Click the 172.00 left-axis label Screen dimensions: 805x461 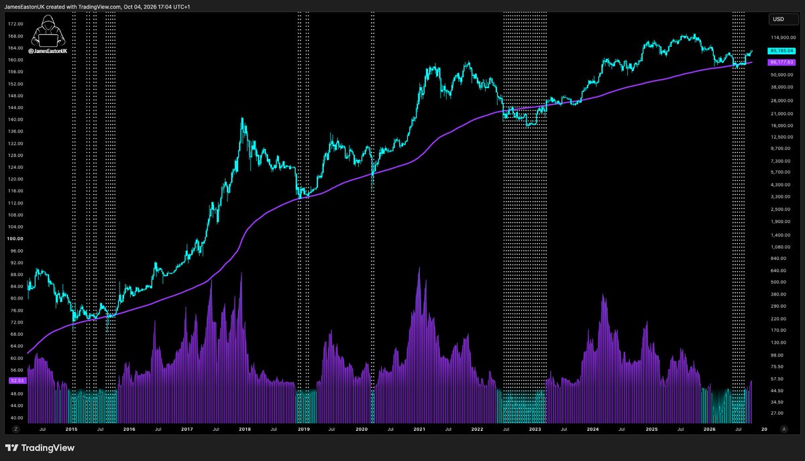(16, 23)
